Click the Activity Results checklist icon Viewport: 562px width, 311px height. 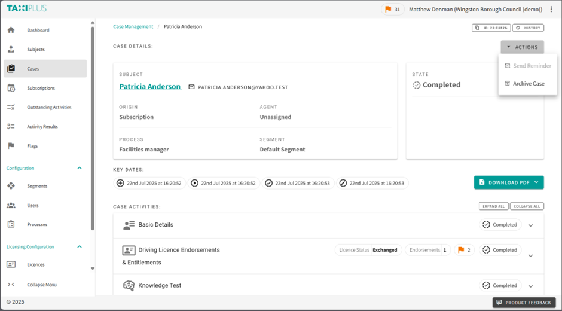point(11,127)
